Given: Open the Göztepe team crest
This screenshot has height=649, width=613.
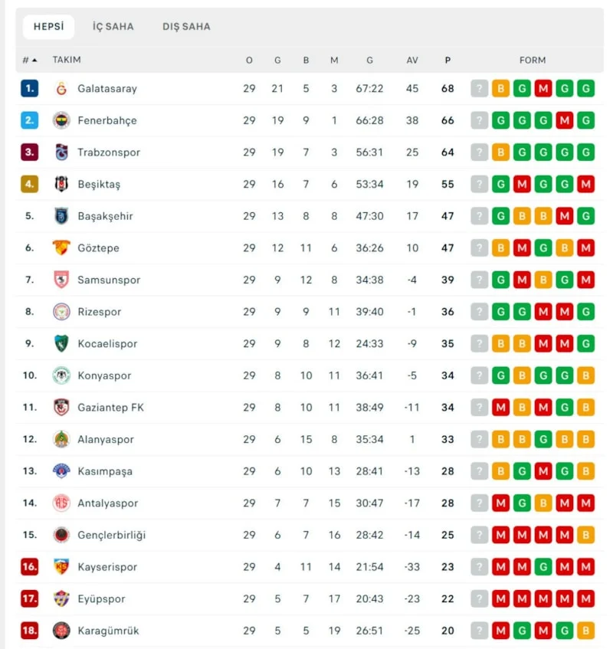Looking at the screenshot, I should [61, 248].
